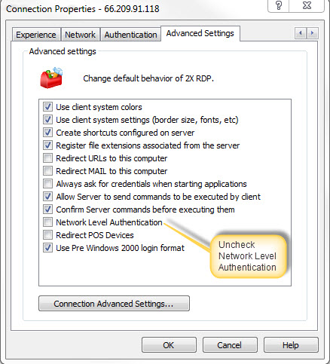The height and width of the screenshot is (364, 330).
Task: Click the red toolbox icon
Action: (x=51, y=78)
